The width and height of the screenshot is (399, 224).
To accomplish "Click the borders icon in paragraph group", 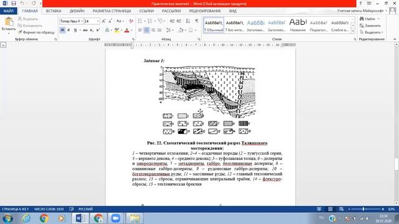I will (191, 30).
